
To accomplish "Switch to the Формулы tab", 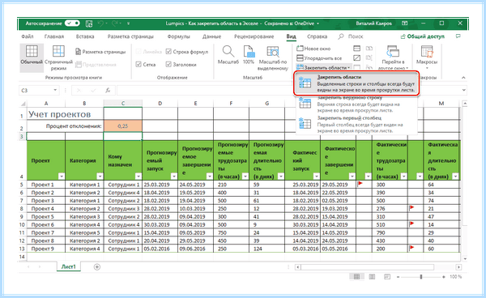I will [x=178, y=36].
